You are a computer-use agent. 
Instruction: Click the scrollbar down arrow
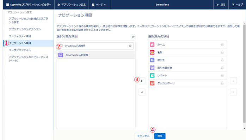tap(244, 129)
